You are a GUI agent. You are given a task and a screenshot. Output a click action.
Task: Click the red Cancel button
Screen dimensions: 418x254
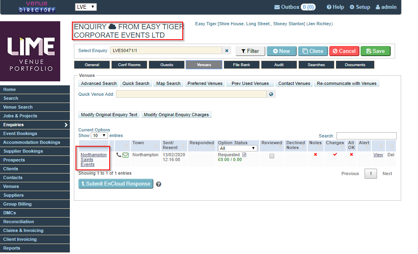pos(344,51)
